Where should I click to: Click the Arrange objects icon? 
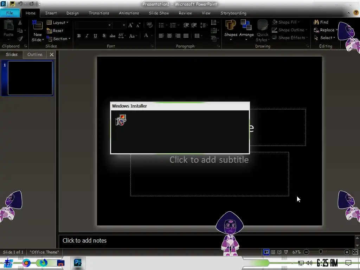pyautogui.click(x=246, y=25)
